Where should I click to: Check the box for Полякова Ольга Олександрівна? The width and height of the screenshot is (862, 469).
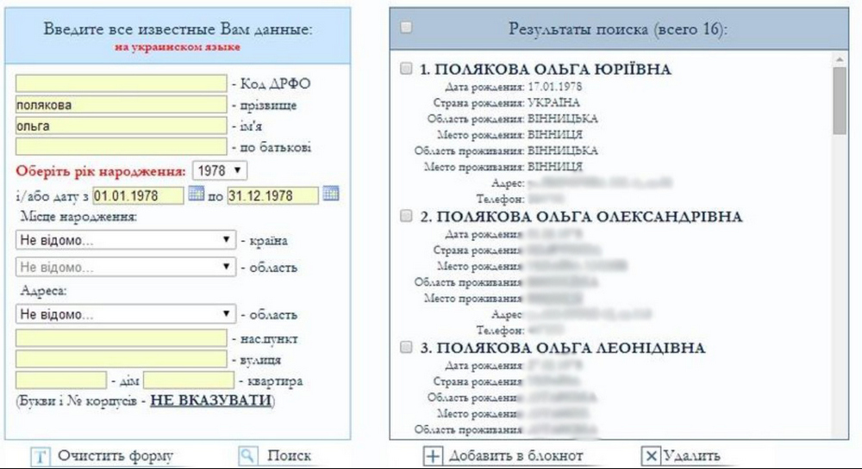pos(407,217)
